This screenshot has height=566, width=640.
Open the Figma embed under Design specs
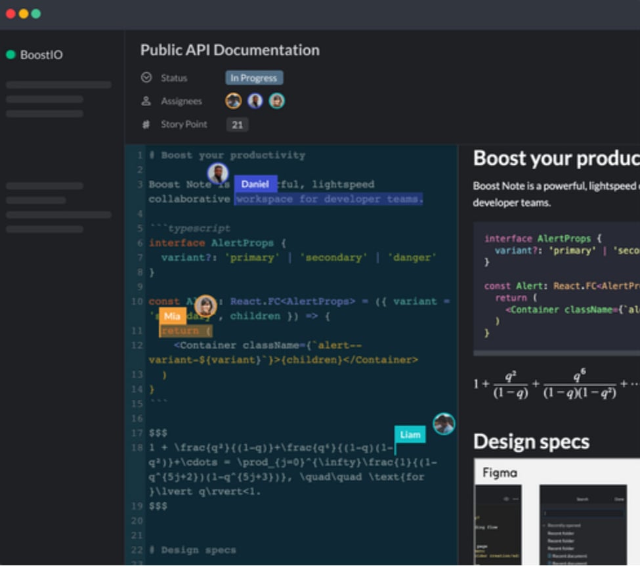[558, 519]
